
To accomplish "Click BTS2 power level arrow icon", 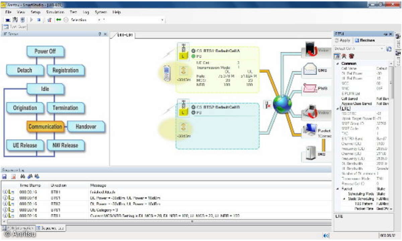I will tap(183, 127).
